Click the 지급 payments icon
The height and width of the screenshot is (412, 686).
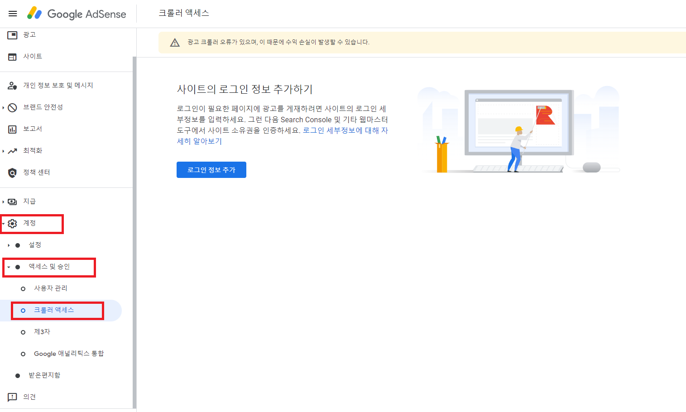12,201
